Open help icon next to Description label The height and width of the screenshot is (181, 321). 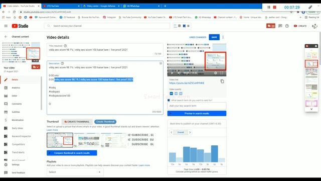point(62,63)
